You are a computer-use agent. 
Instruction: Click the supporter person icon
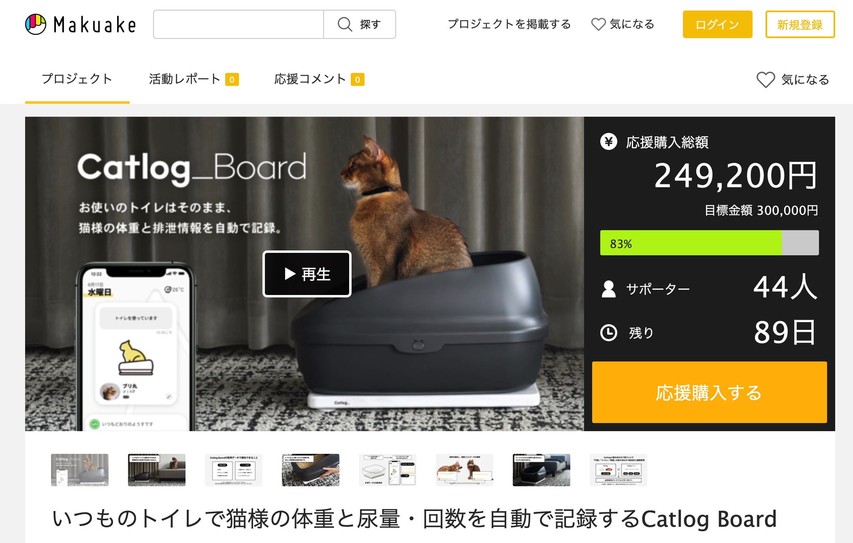point(608,289)
